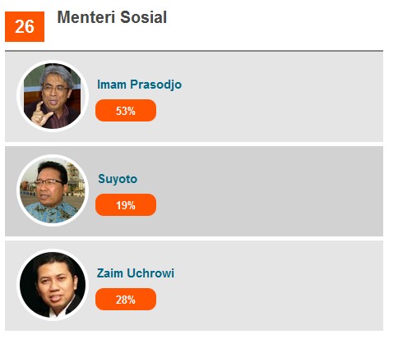Viewport: 398px width, 339px height.
Task: Click blank header space beside Menteri Sosial
Action: click(274, 25)
